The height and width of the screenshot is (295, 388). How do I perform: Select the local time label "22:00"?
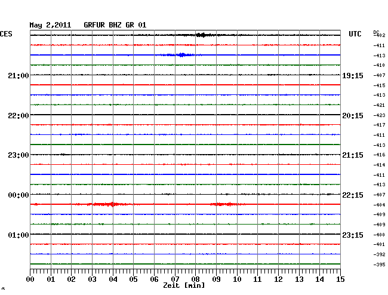(x=19, y=116)
